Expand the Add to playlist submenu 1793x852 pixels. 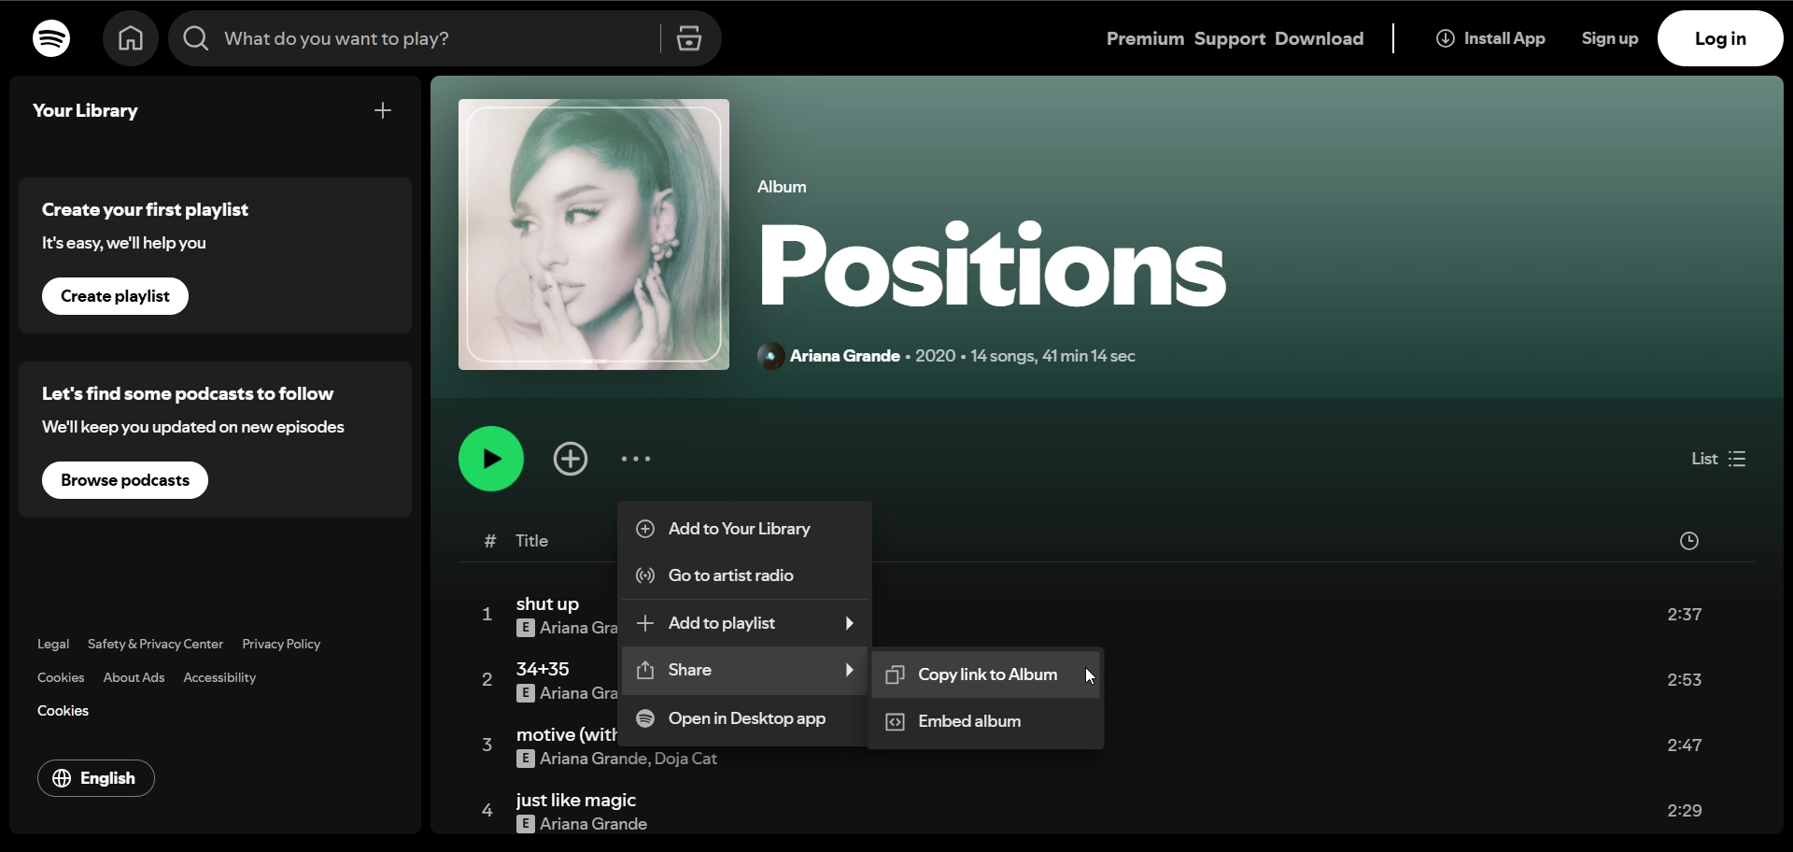click(744, 623)
